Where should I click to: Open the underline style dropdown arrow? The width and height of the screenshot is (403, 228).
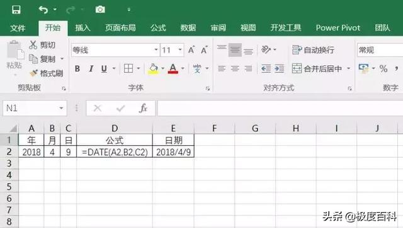coord(114,68)
